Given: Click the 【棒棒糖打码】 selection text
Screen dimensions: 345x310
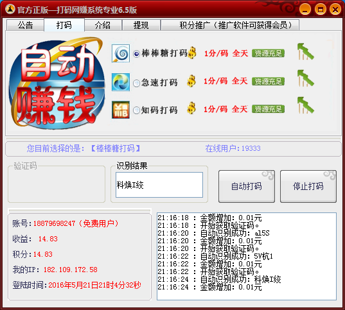Looking at the screenshot, I should [116, 148].
